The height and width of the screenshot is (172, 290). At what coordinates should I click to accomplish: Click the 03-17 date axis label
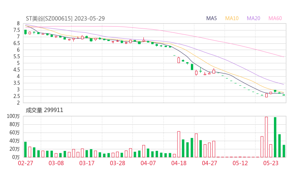pos(87,163)
